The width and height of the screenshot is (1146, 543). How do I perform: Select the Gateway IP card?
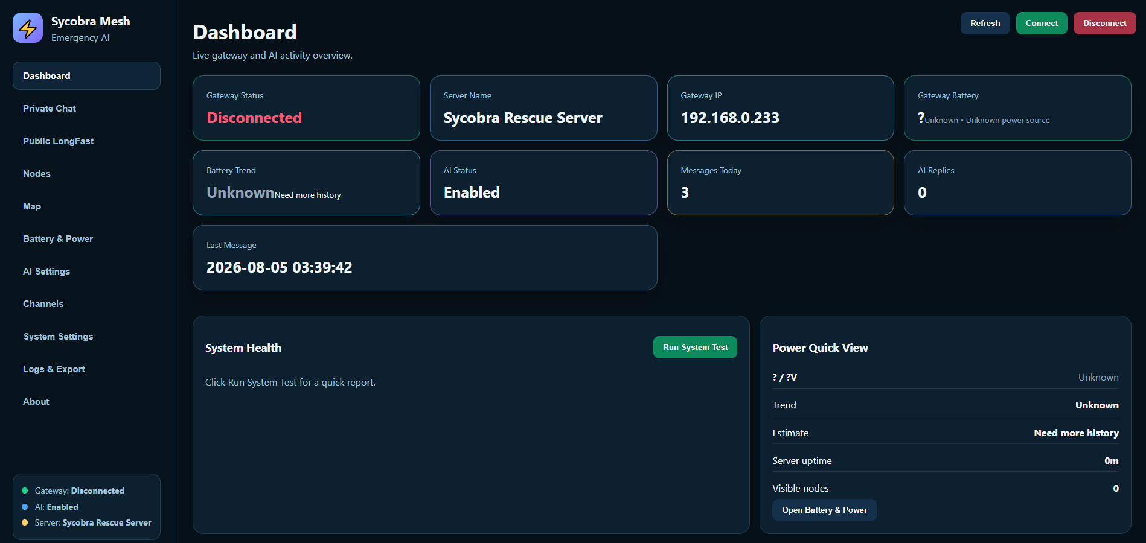tap(780, 108)
